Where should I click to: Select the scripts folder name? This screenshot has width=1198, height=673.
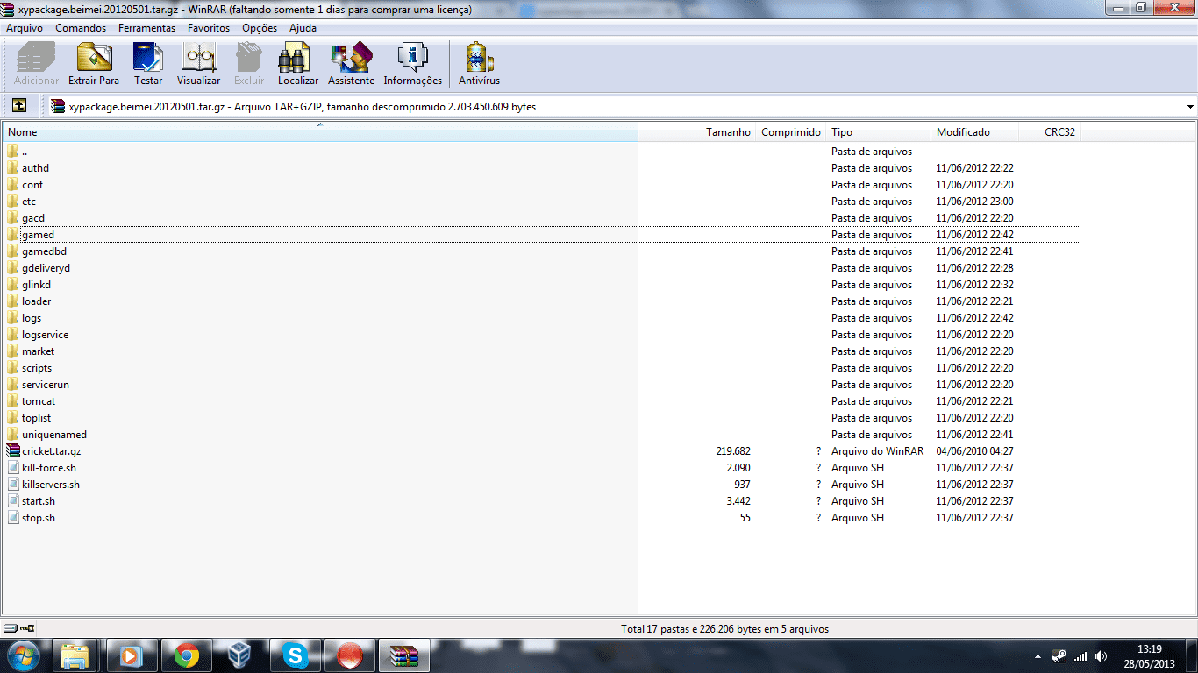[37, 368]
